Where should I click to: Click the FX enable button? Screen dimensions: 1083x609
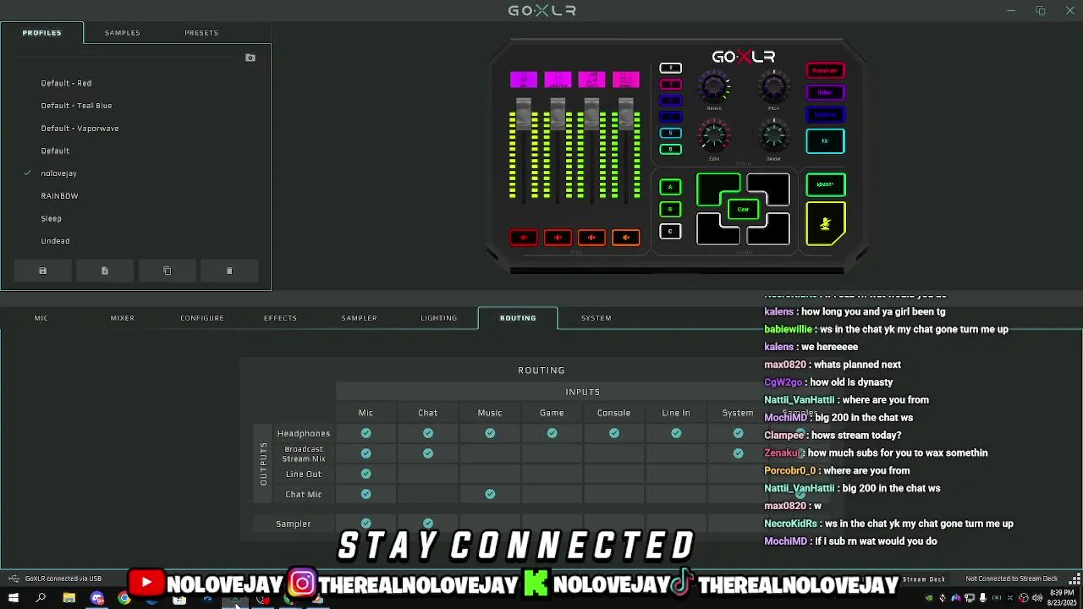pyautogui.click(x=825, y=141)
